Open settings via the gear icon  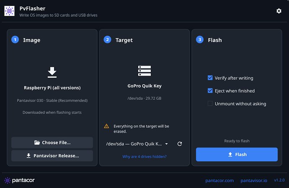coord(279,11)
